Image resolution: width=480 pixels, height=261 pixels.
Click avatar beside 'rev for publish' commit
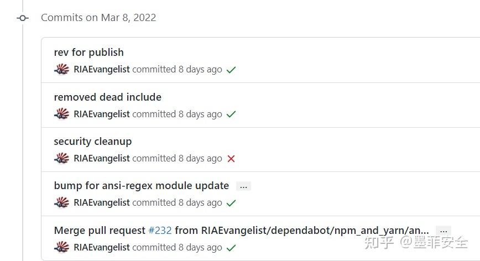point(61,70)
